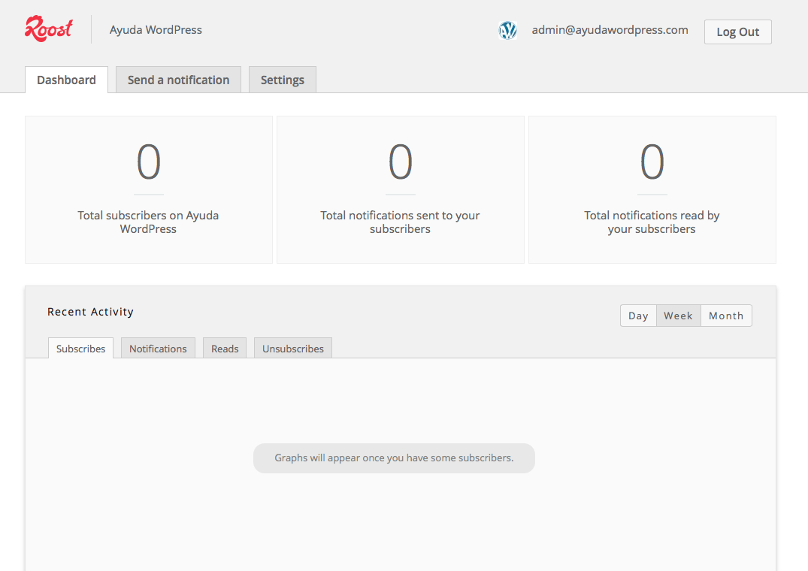Select the Unsubscribes activity tab

coord(292,349)
